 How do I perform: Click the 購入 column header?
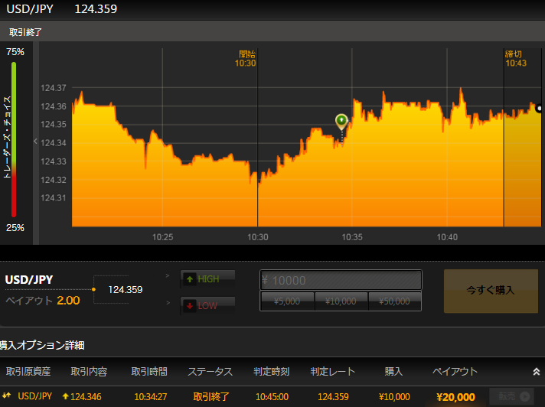pos(393,372)
